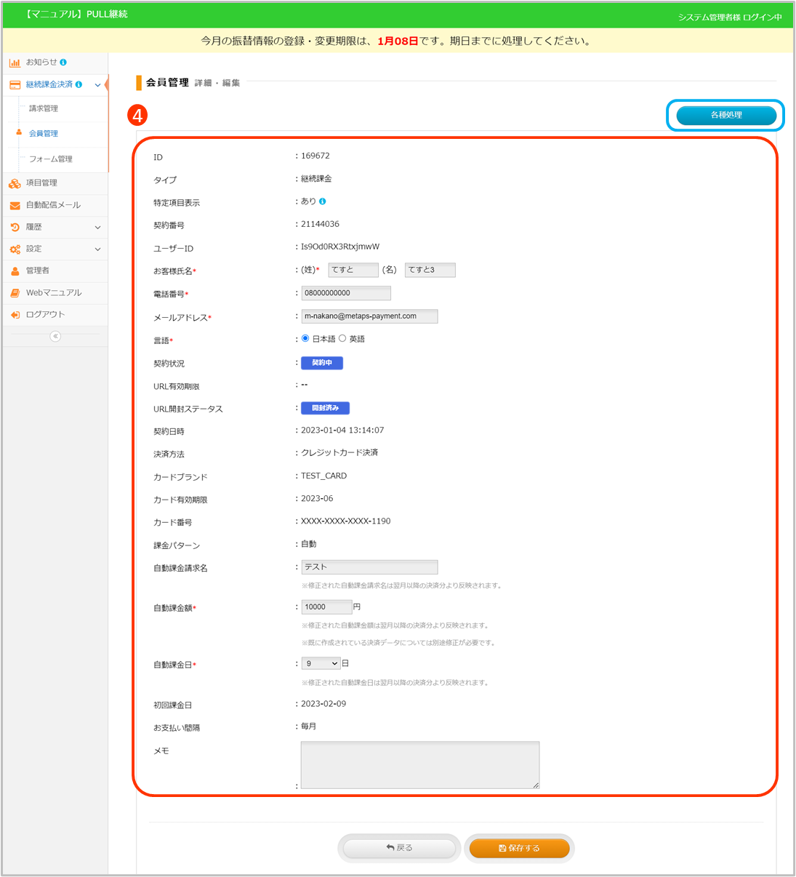Expand the 履歴 menu chevron
The width and height of the screenshot is (796, 877).
[x=97, y=228]
